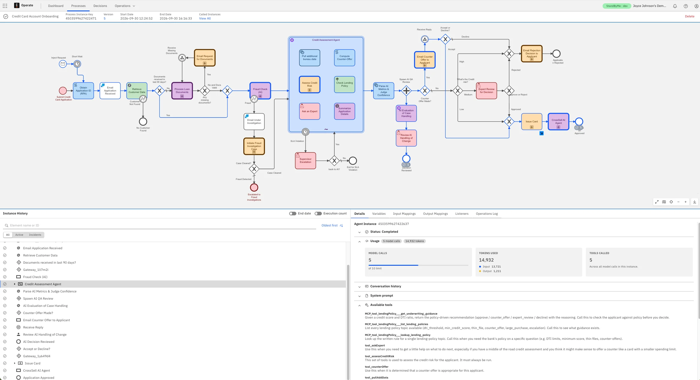
Task: Select the Incidents filter option
Action: coord(35,235)
